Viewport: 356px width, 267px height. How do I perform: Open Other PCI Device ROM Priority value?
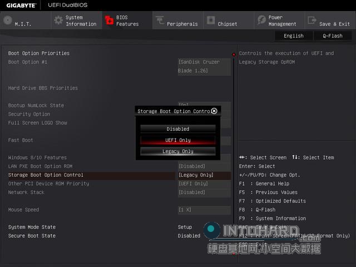point(204,184)
